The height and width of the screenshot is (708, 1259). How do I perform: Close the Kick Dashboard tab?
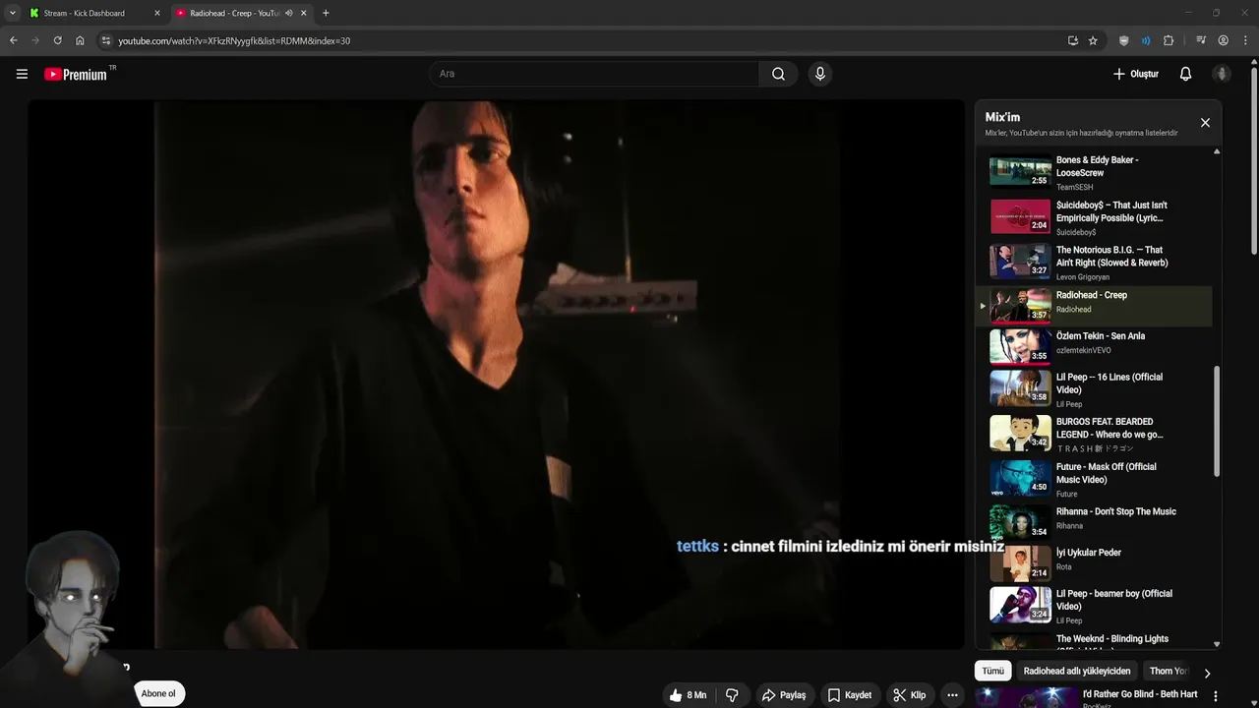click(156, 13)
